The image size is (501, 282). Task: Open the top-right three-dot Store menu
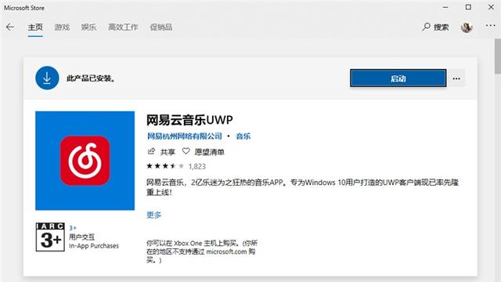[x=491, y=25]
